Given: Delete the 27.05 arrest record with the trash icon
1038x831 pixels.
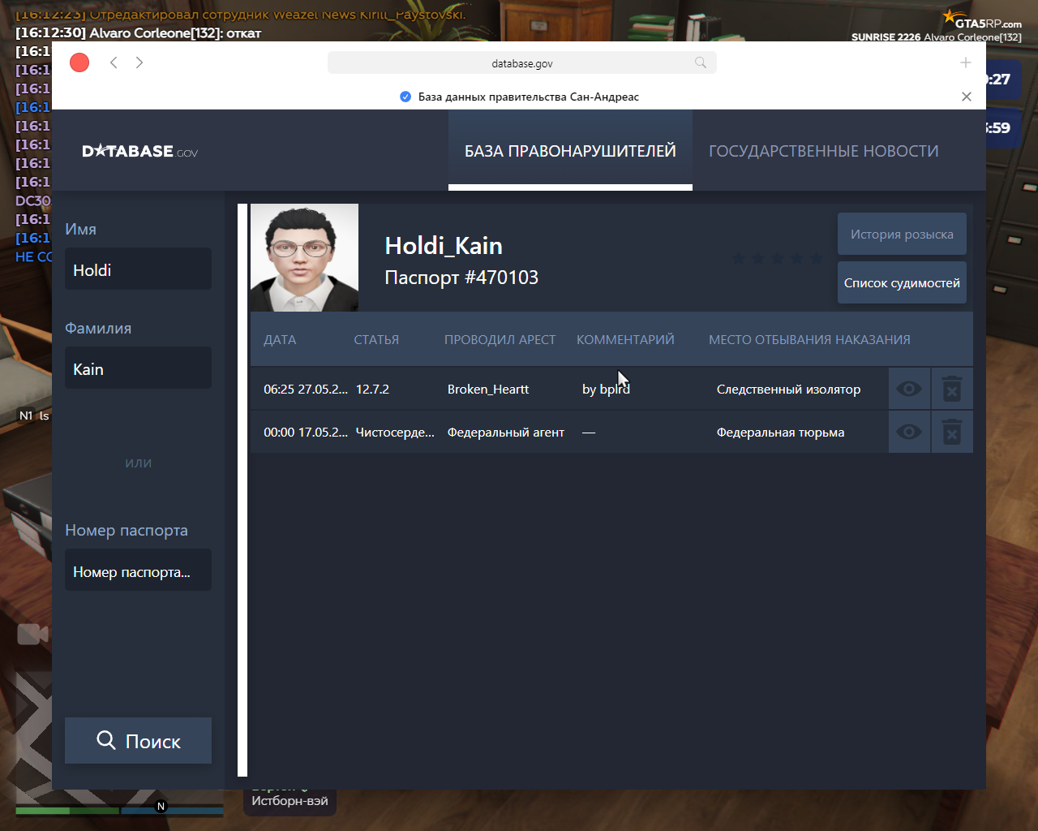Looking at the screenshot, I should click(951, 389).
